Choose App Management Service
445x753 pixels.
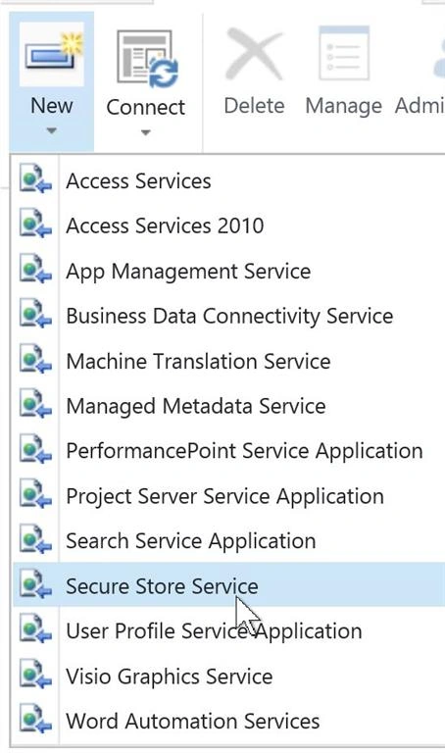[x=228, y=271]
